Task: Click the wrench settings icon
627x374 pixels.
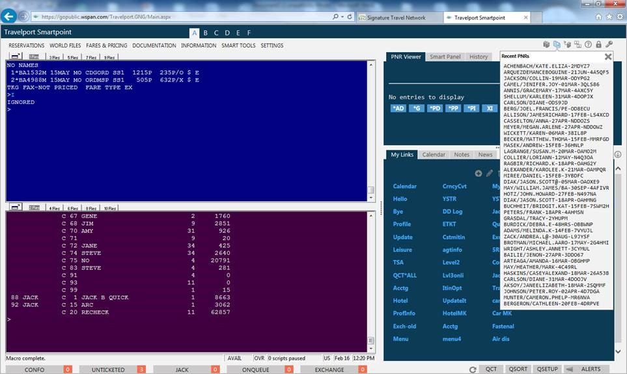Action: [609, 44]
